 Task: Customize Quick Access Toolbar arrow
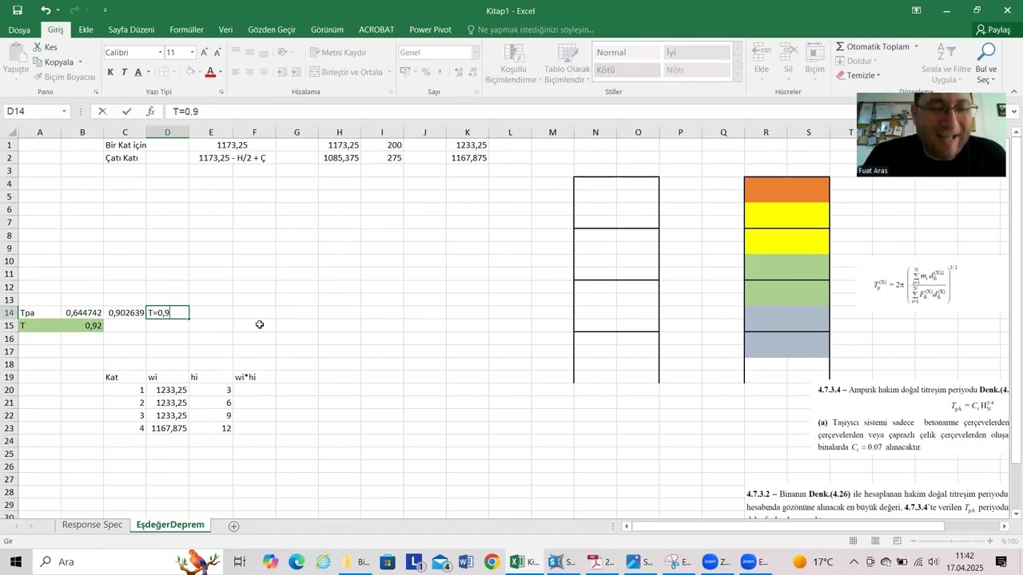pos(105,10)
